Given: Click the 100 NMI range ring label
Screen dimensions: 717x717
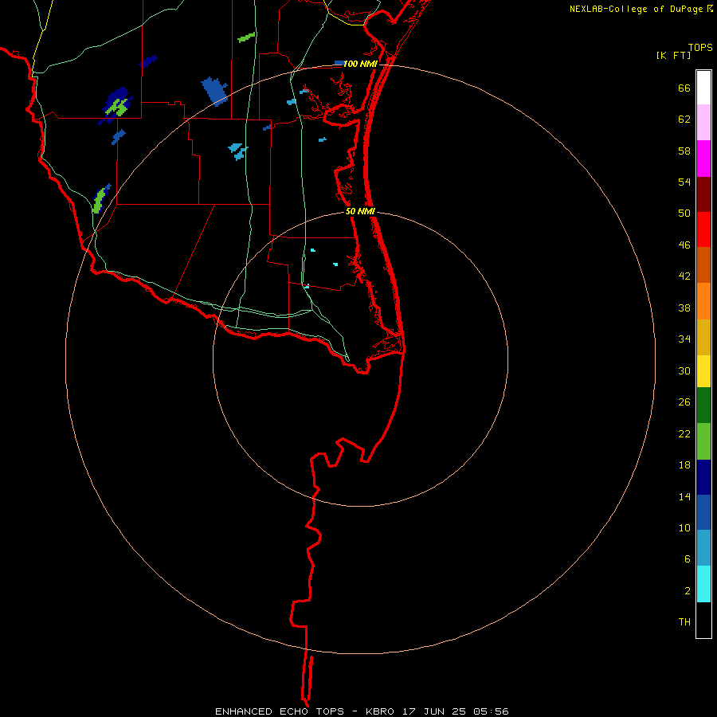Looking at the screenshot, I should click(360, 64).
